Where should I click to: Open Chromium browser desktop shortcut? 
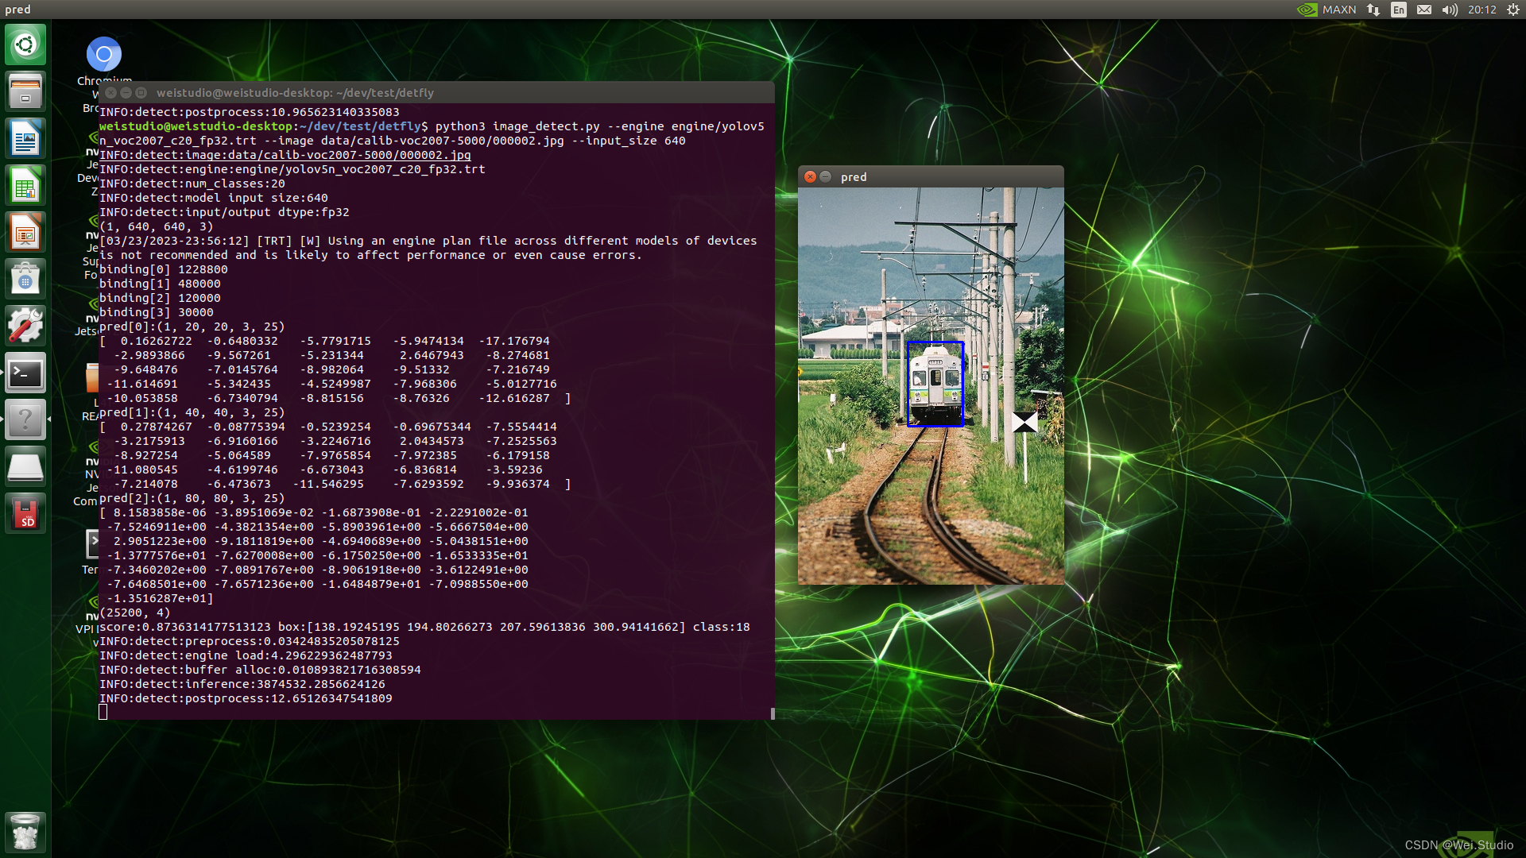pos(104,55)
